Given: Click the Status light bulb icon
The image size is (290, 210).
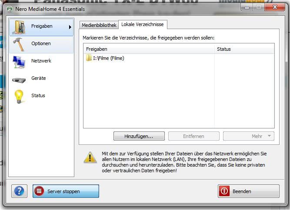Looking at the screenshot, I should point(19,96).
